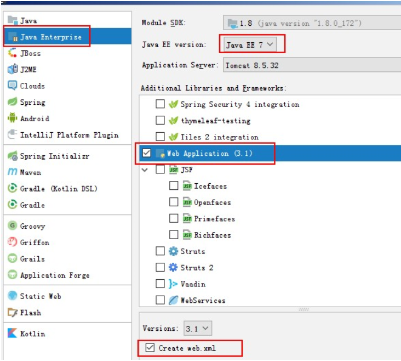Click the Web Application module icon
Screen dimensions: 401x361
[x=160, y=153]
